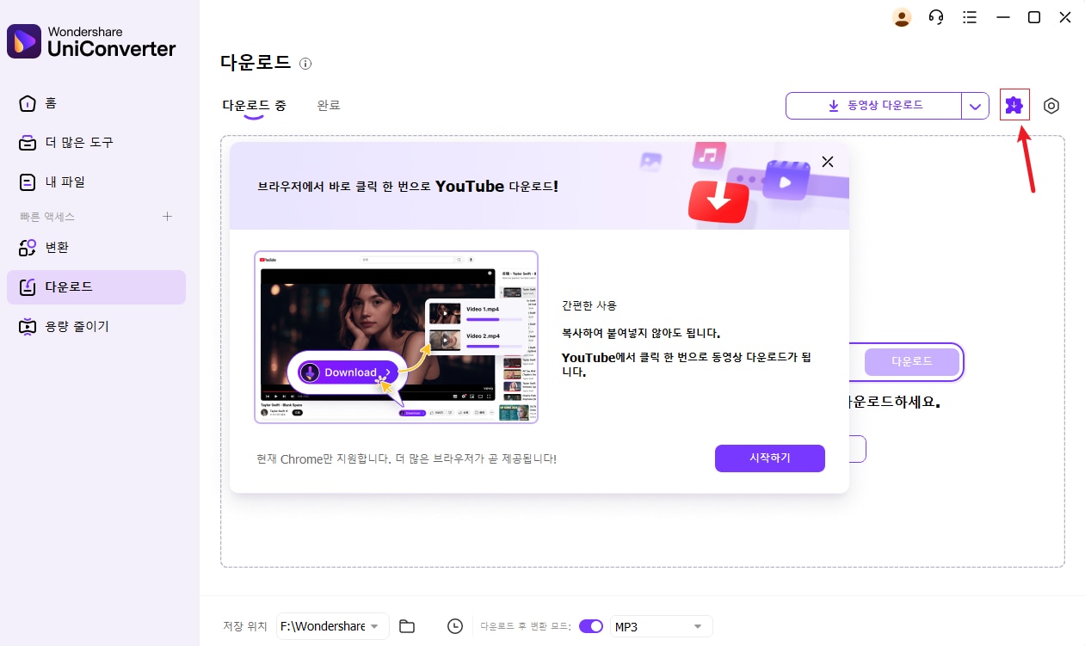Image resolution: width=1085 pixels, height=646 pixels.
Task: Click the YouTube extension preview thumbnail
Action: pos(396,336)
